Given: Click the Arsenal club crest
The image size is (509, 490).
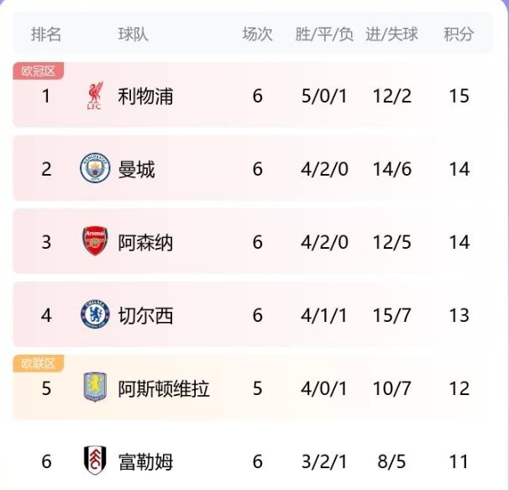Looking at the screenshot, I should tap(95, 241).
